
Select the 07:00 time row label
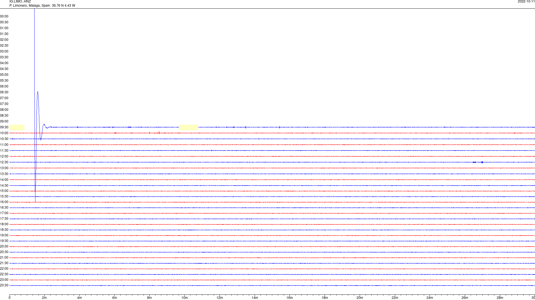tap(4, 98)
